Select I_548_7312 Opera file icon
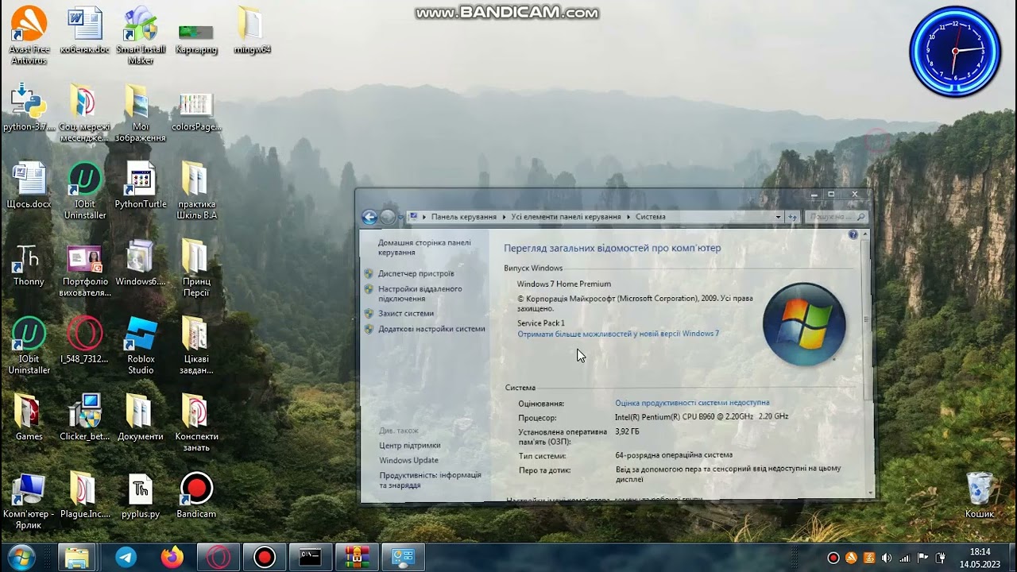This screenshot has width=1017, height=572. (84, 340)
